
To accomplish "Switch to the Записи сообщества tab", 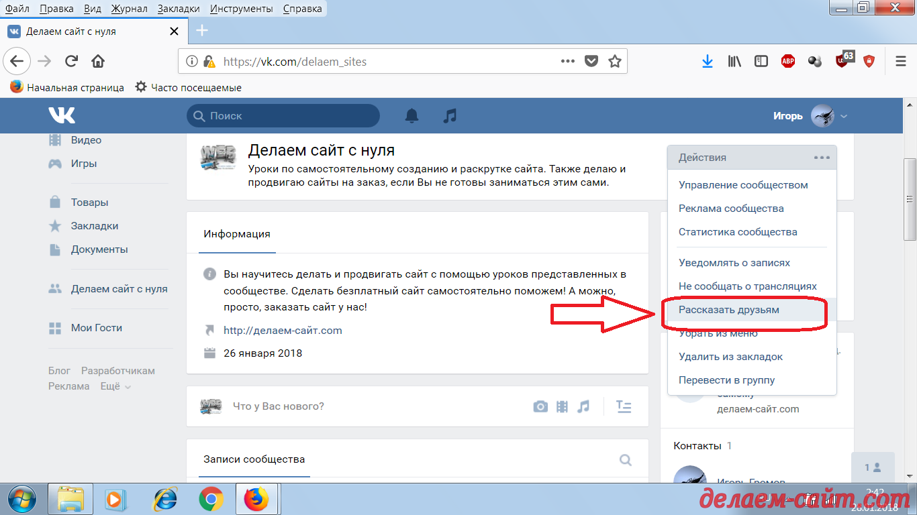I will (254, 459).
